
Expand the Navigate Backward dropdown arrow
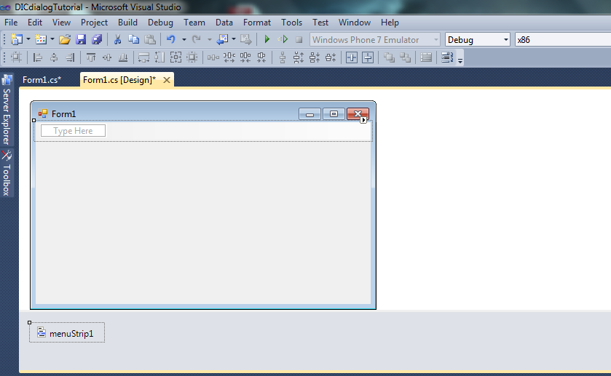pyautogui.click(x=234, y=39)
